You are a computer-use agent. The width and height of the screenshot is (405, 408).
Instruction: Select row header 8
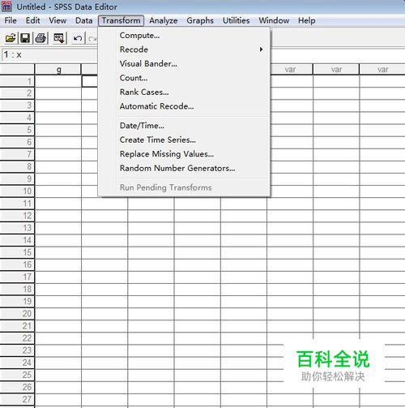pyautogui.click(x=17, y=166)
